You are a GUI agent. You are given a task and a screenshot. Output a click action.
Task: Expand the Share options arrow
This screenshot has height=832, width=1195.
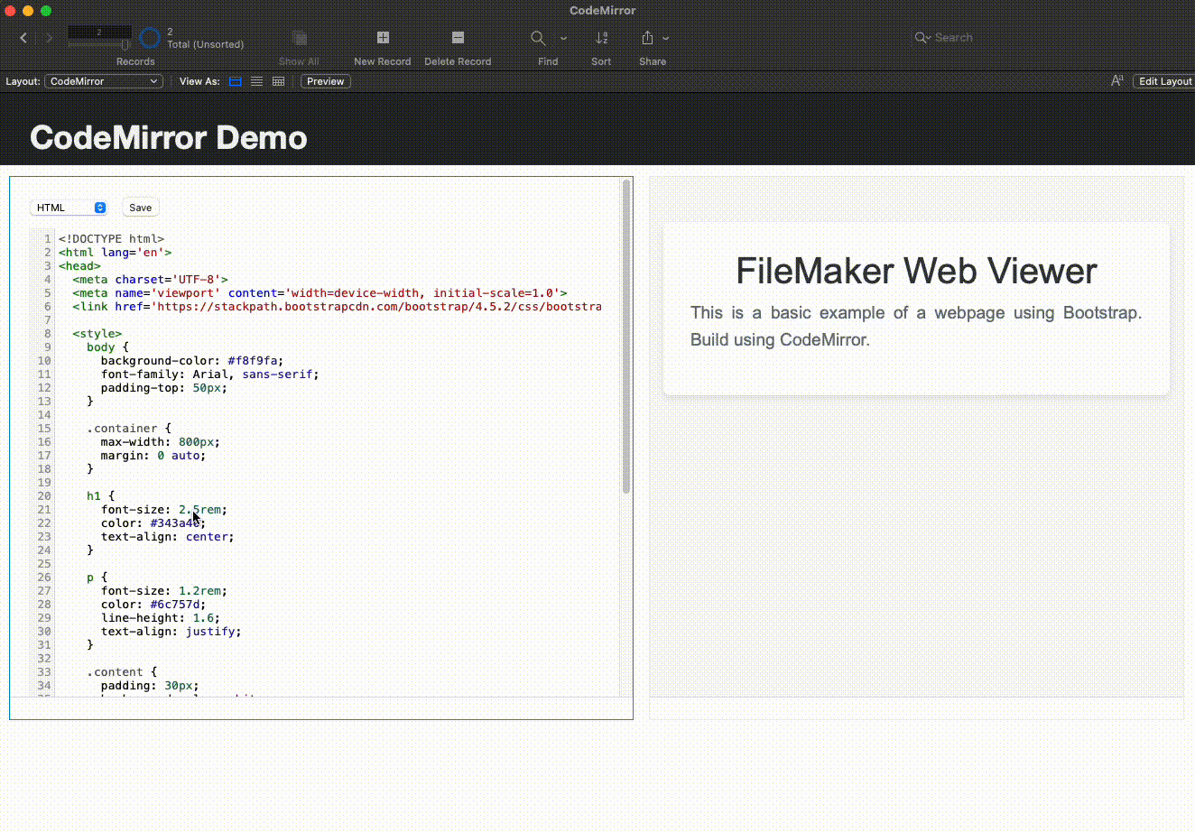666,38
